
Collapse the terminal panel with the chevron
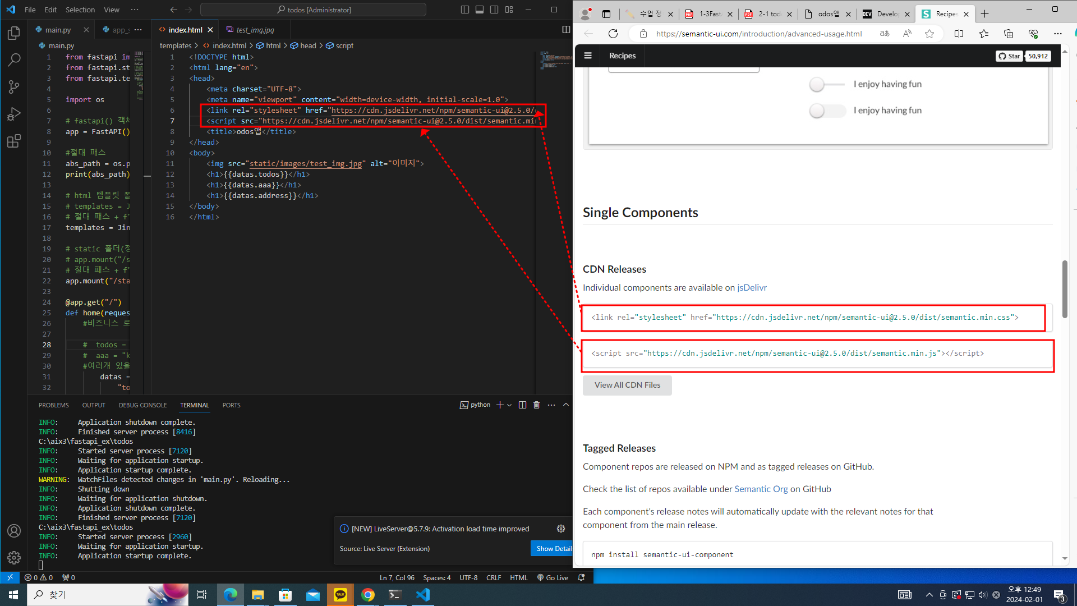tap(566, 405)
